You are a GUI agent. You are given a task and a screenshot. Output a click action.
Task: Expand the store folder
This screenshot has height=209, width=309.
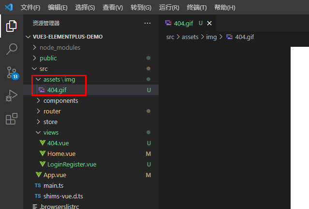38,122
